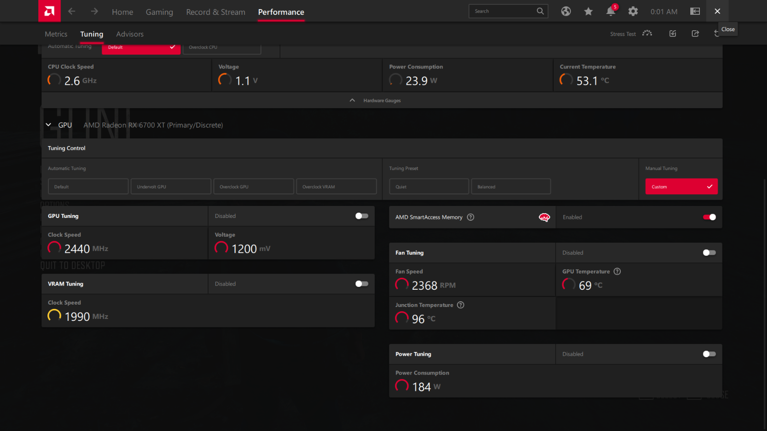Select Custom manual tuning button
Viewport: 767px width, 431px height.
coord(681,187)
